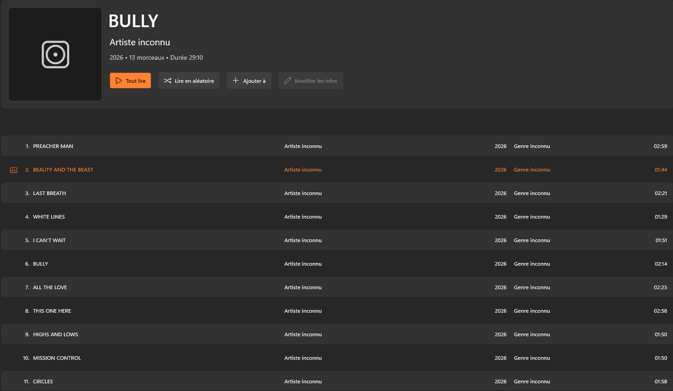Click duration 02:58 of THIS ONE HERE

[660, 311]
